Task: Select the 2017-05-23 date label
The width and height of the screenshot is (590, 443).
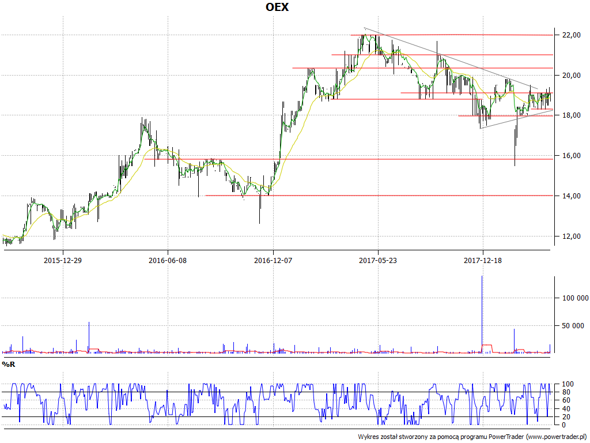Action: point(378,260)
